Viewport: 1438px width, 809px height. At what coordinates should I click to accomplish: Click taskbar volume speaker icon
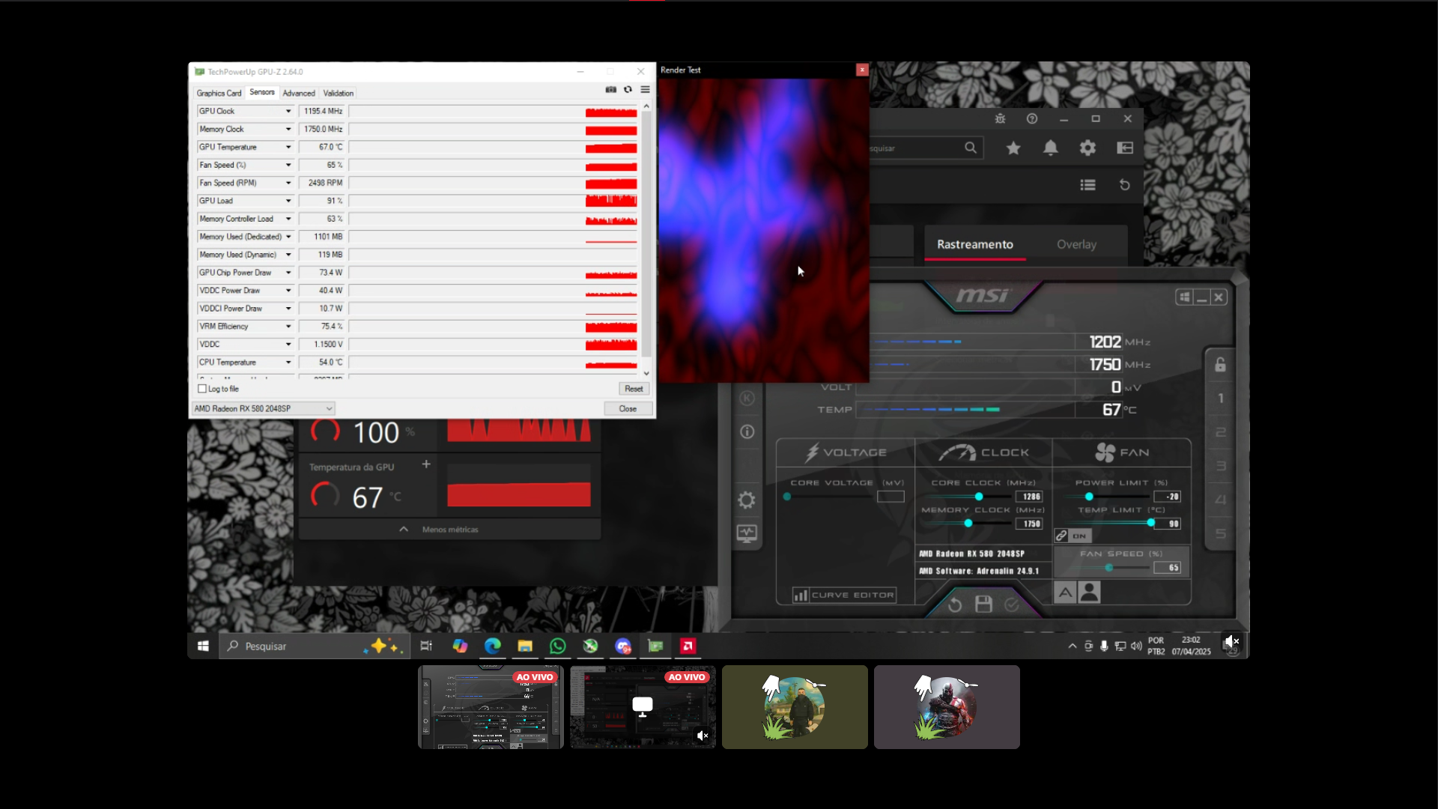click(x=1136, y=646)
